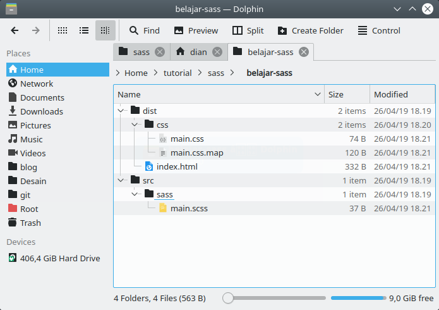439x310 pixels.
Task: Collapse the css subfolder
Action: point(135,125)
